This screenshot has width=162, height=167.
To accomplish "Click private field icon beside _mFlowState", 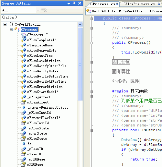I will (x=23, y=128).
